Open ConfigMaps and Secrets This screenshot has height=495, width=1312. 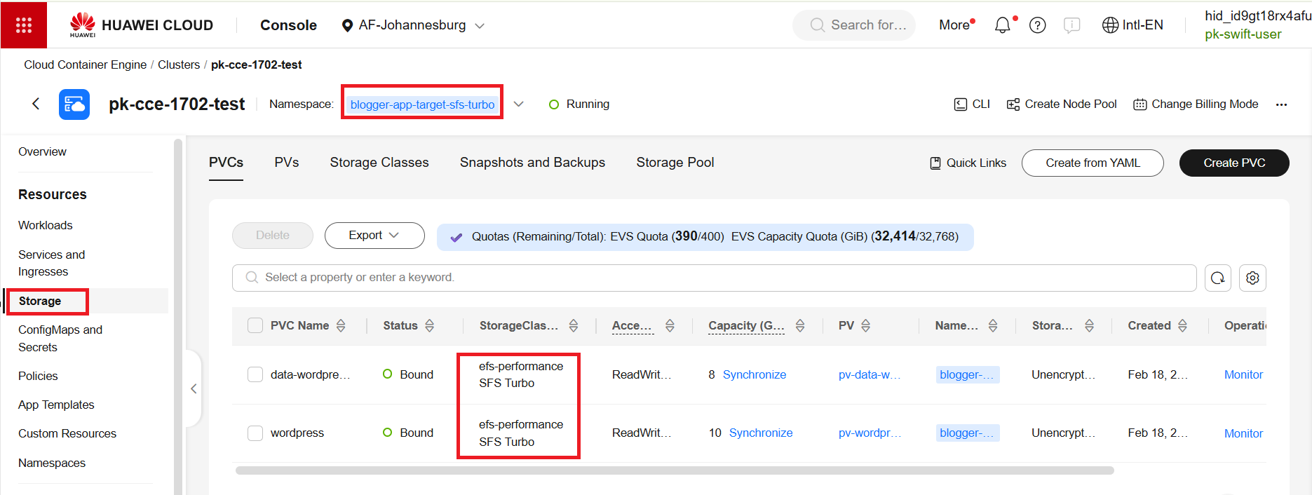[x=60, y=339]
